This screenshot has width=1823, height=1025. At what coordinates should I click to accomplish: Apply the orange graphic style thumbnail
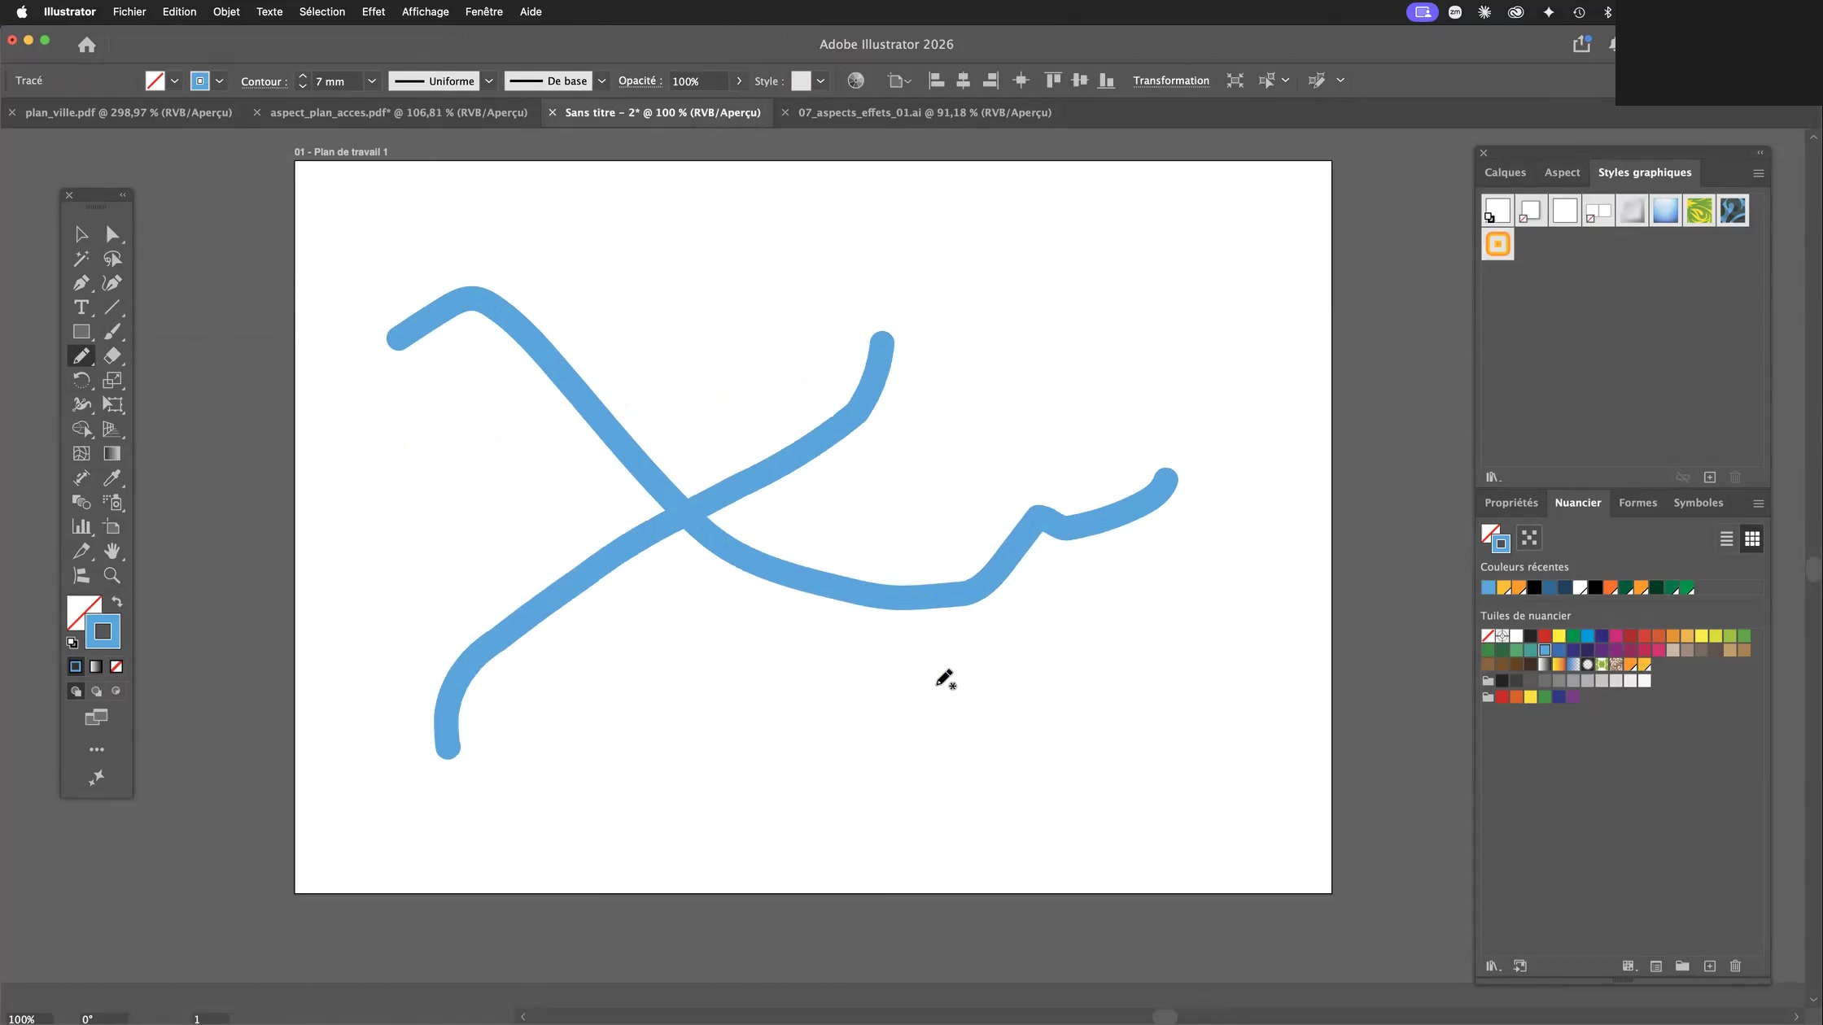pyautogui.click(x=1497, y=244)
